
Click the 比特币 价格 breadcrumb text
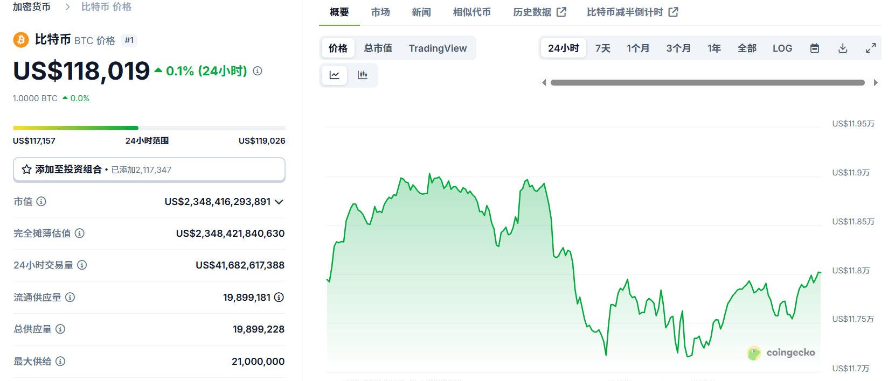pos(106,7)
